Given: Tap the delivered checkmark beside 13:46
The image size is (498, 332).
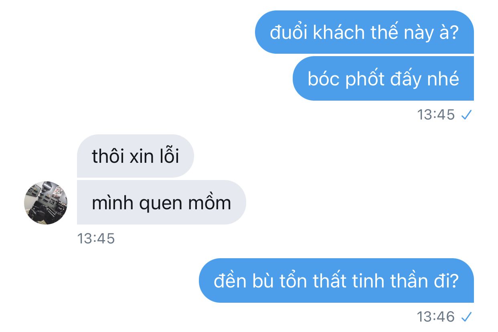Looking at the screenshot, I should [x=466, y=317].
